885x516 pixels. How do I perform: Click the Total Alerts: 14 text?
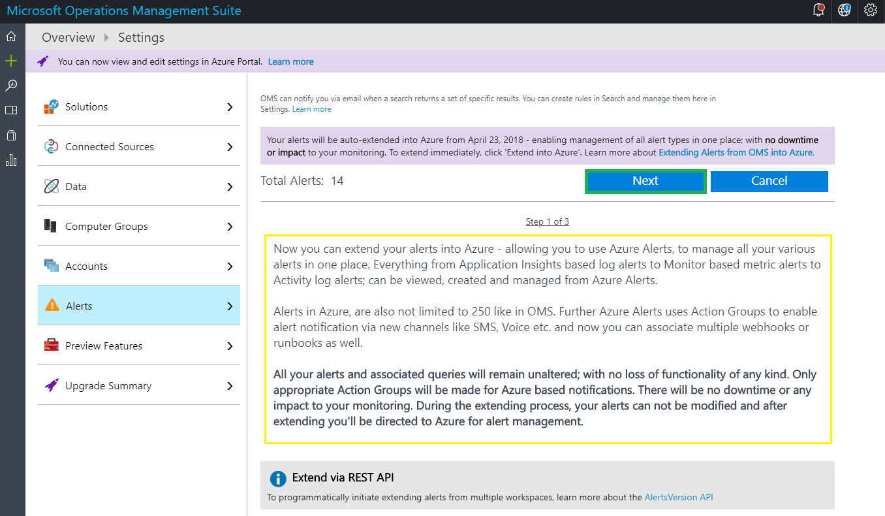coord(302,180)
